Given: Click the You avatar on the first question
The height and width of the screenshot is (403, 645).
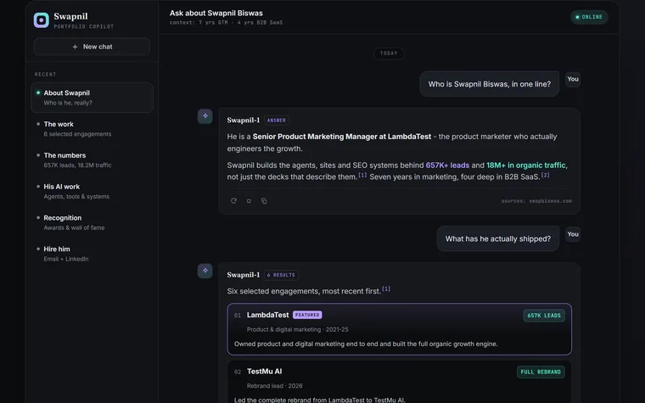Looking at the screenshot, I should 573,79.
